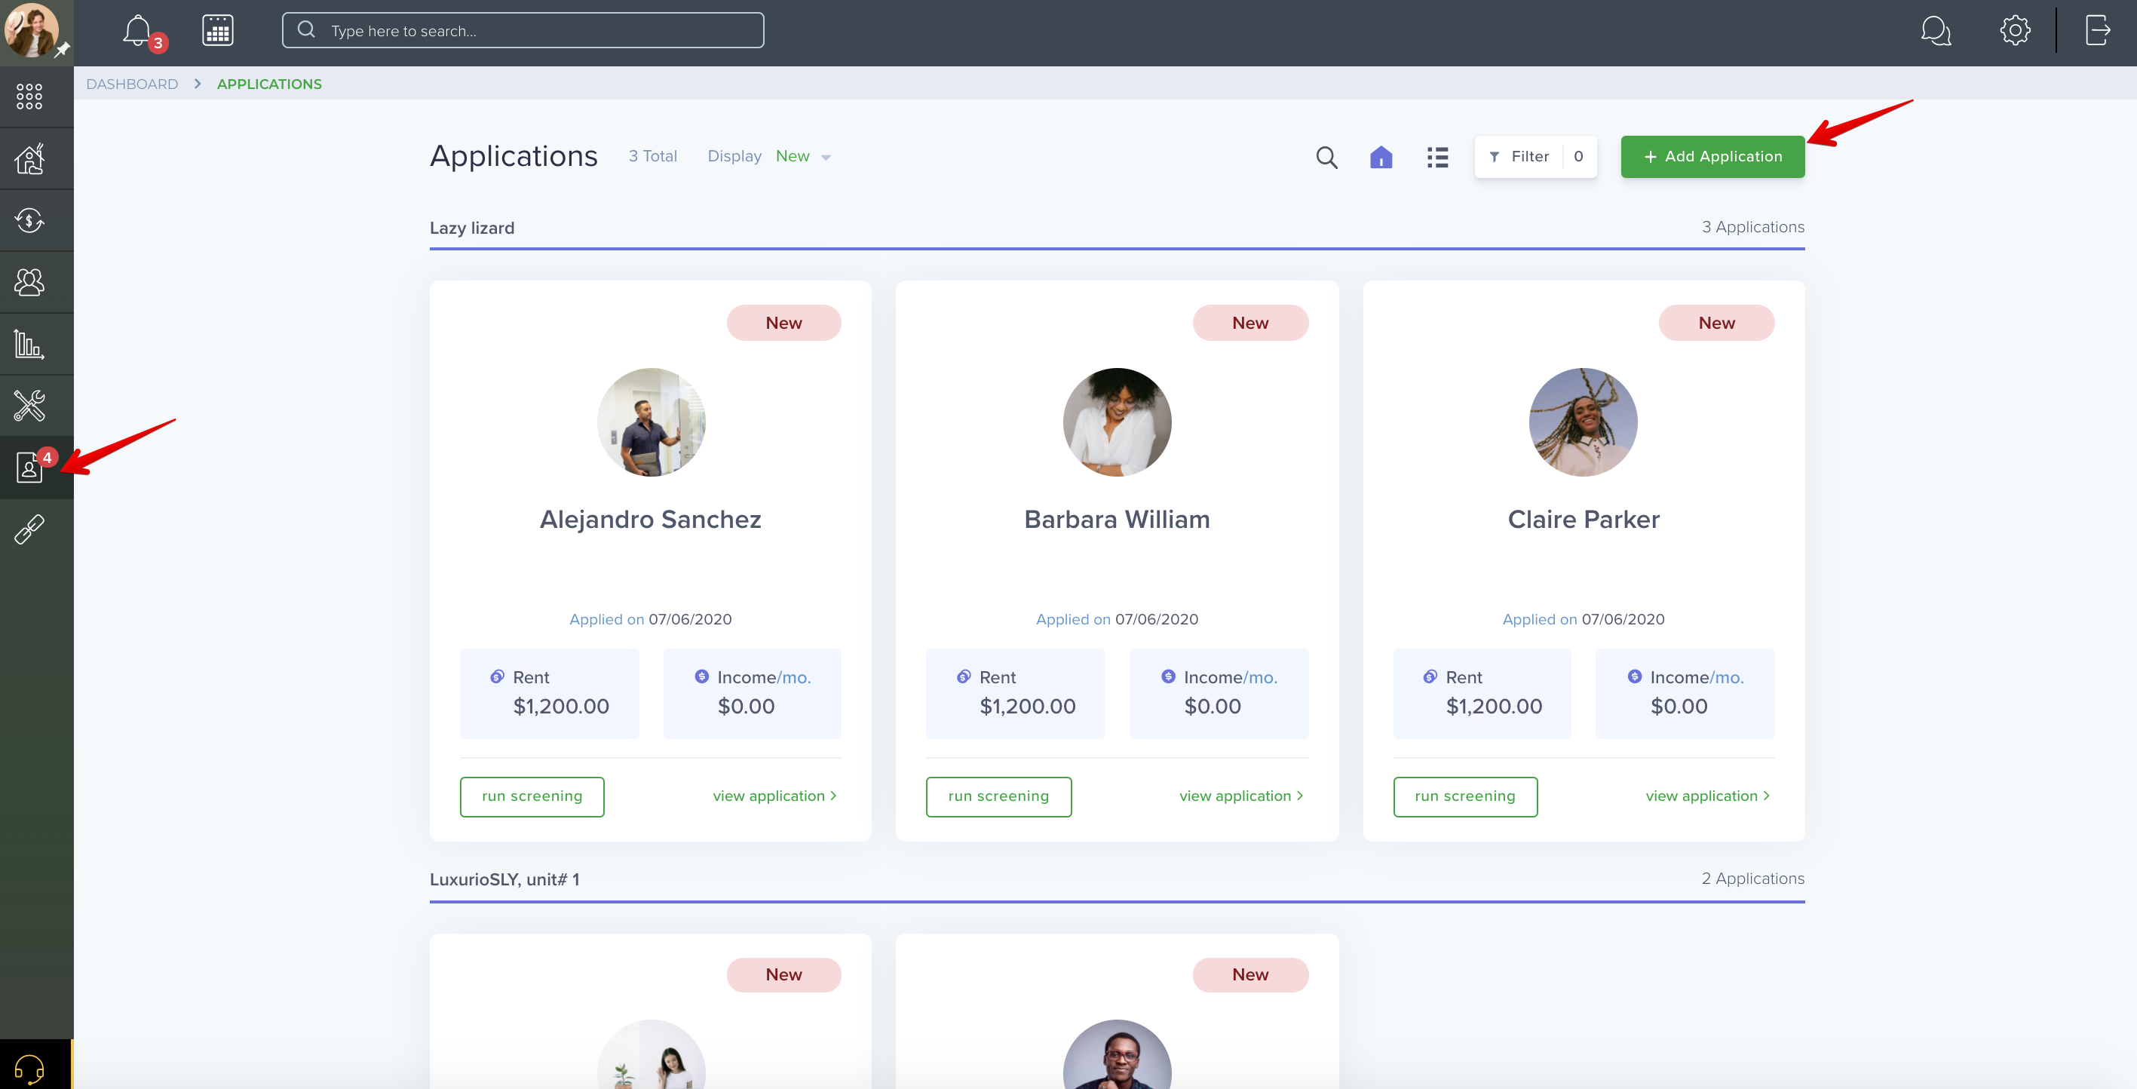Run screening for Claire Parker
This screenshot has width=2137, height=1089.
coord(1465,796)
